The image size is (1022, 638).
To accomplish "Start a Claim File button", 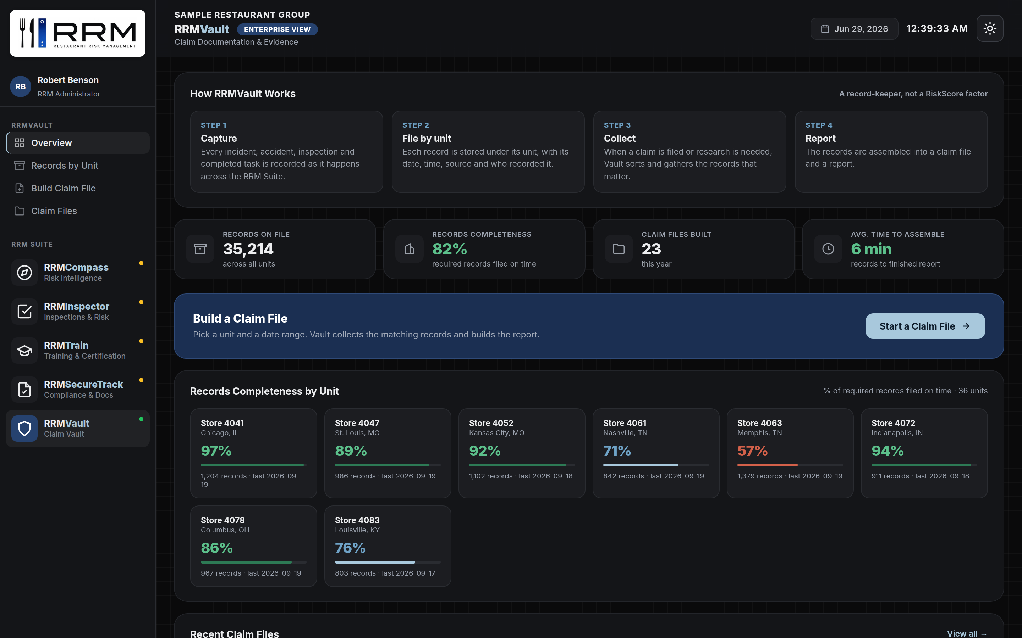I will pyautogui.click(x=925, y=326).
